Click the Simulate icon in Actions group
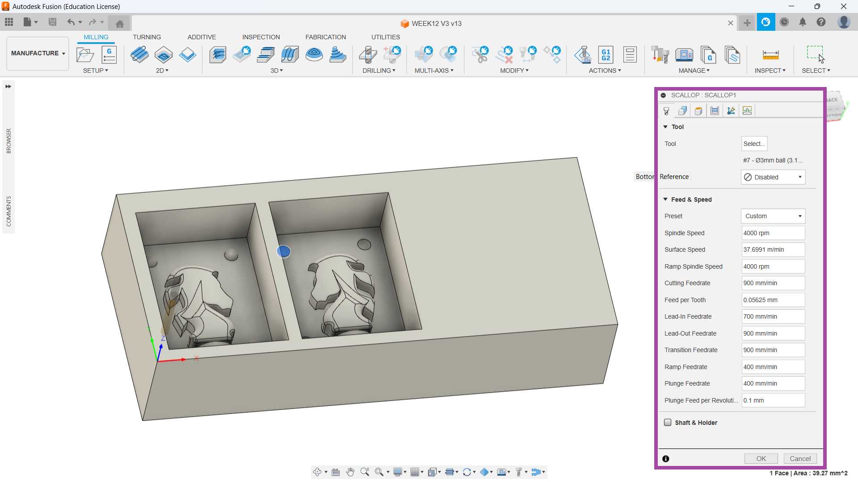The height and width of the screenshot is (482, 858). (582, 54)
